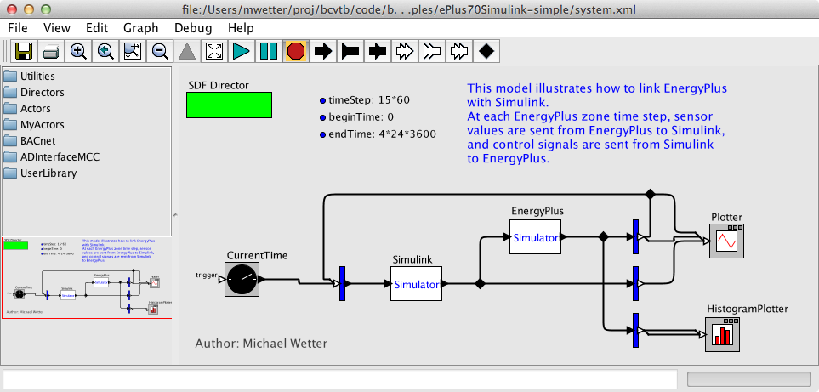819x392 pixels.
Task: Click the blue annotation about EnergyPlus and Simulink
Action: pos(597,123)
